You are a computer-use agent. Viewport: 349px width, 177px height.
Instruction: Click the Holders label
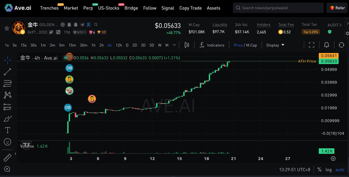(263, 25)
